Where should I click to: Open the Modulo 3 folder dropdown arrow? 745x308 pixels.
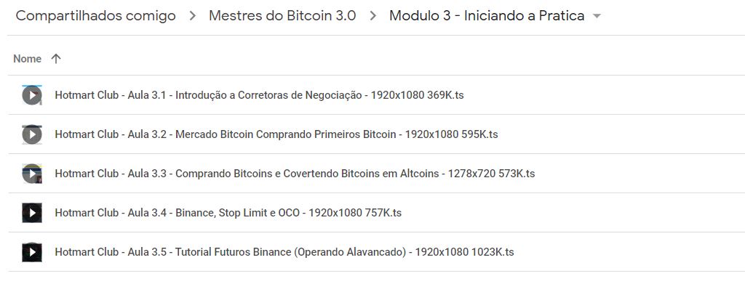coord(597,17)
